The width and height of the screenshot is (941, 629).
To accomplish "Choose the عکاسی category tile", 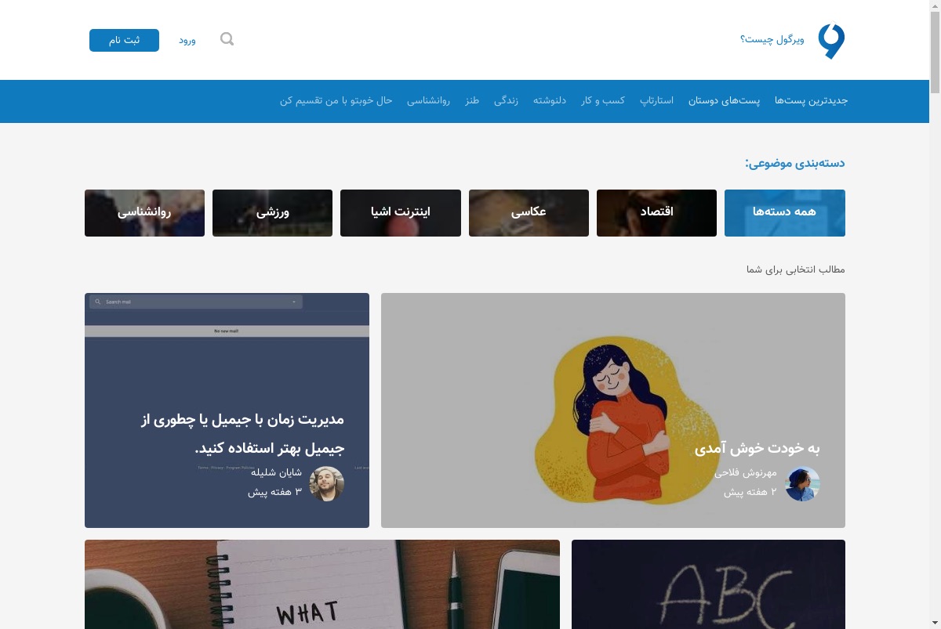I will pos(529,213).
